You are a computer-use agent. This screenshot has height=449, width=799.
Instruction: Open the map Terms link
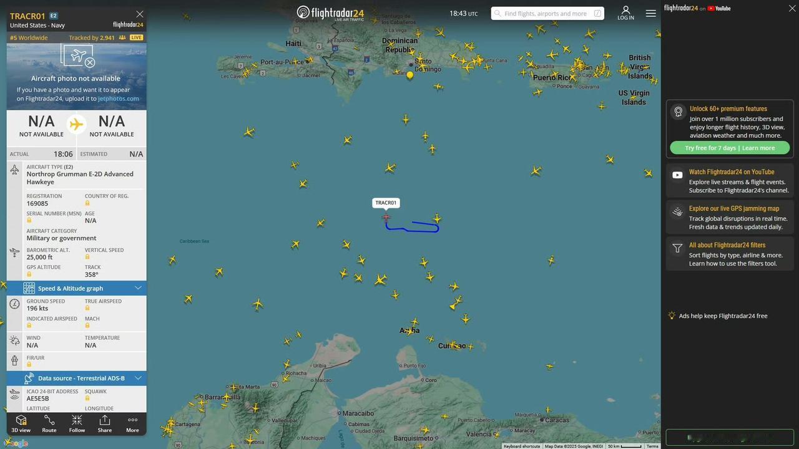[652, 446]
